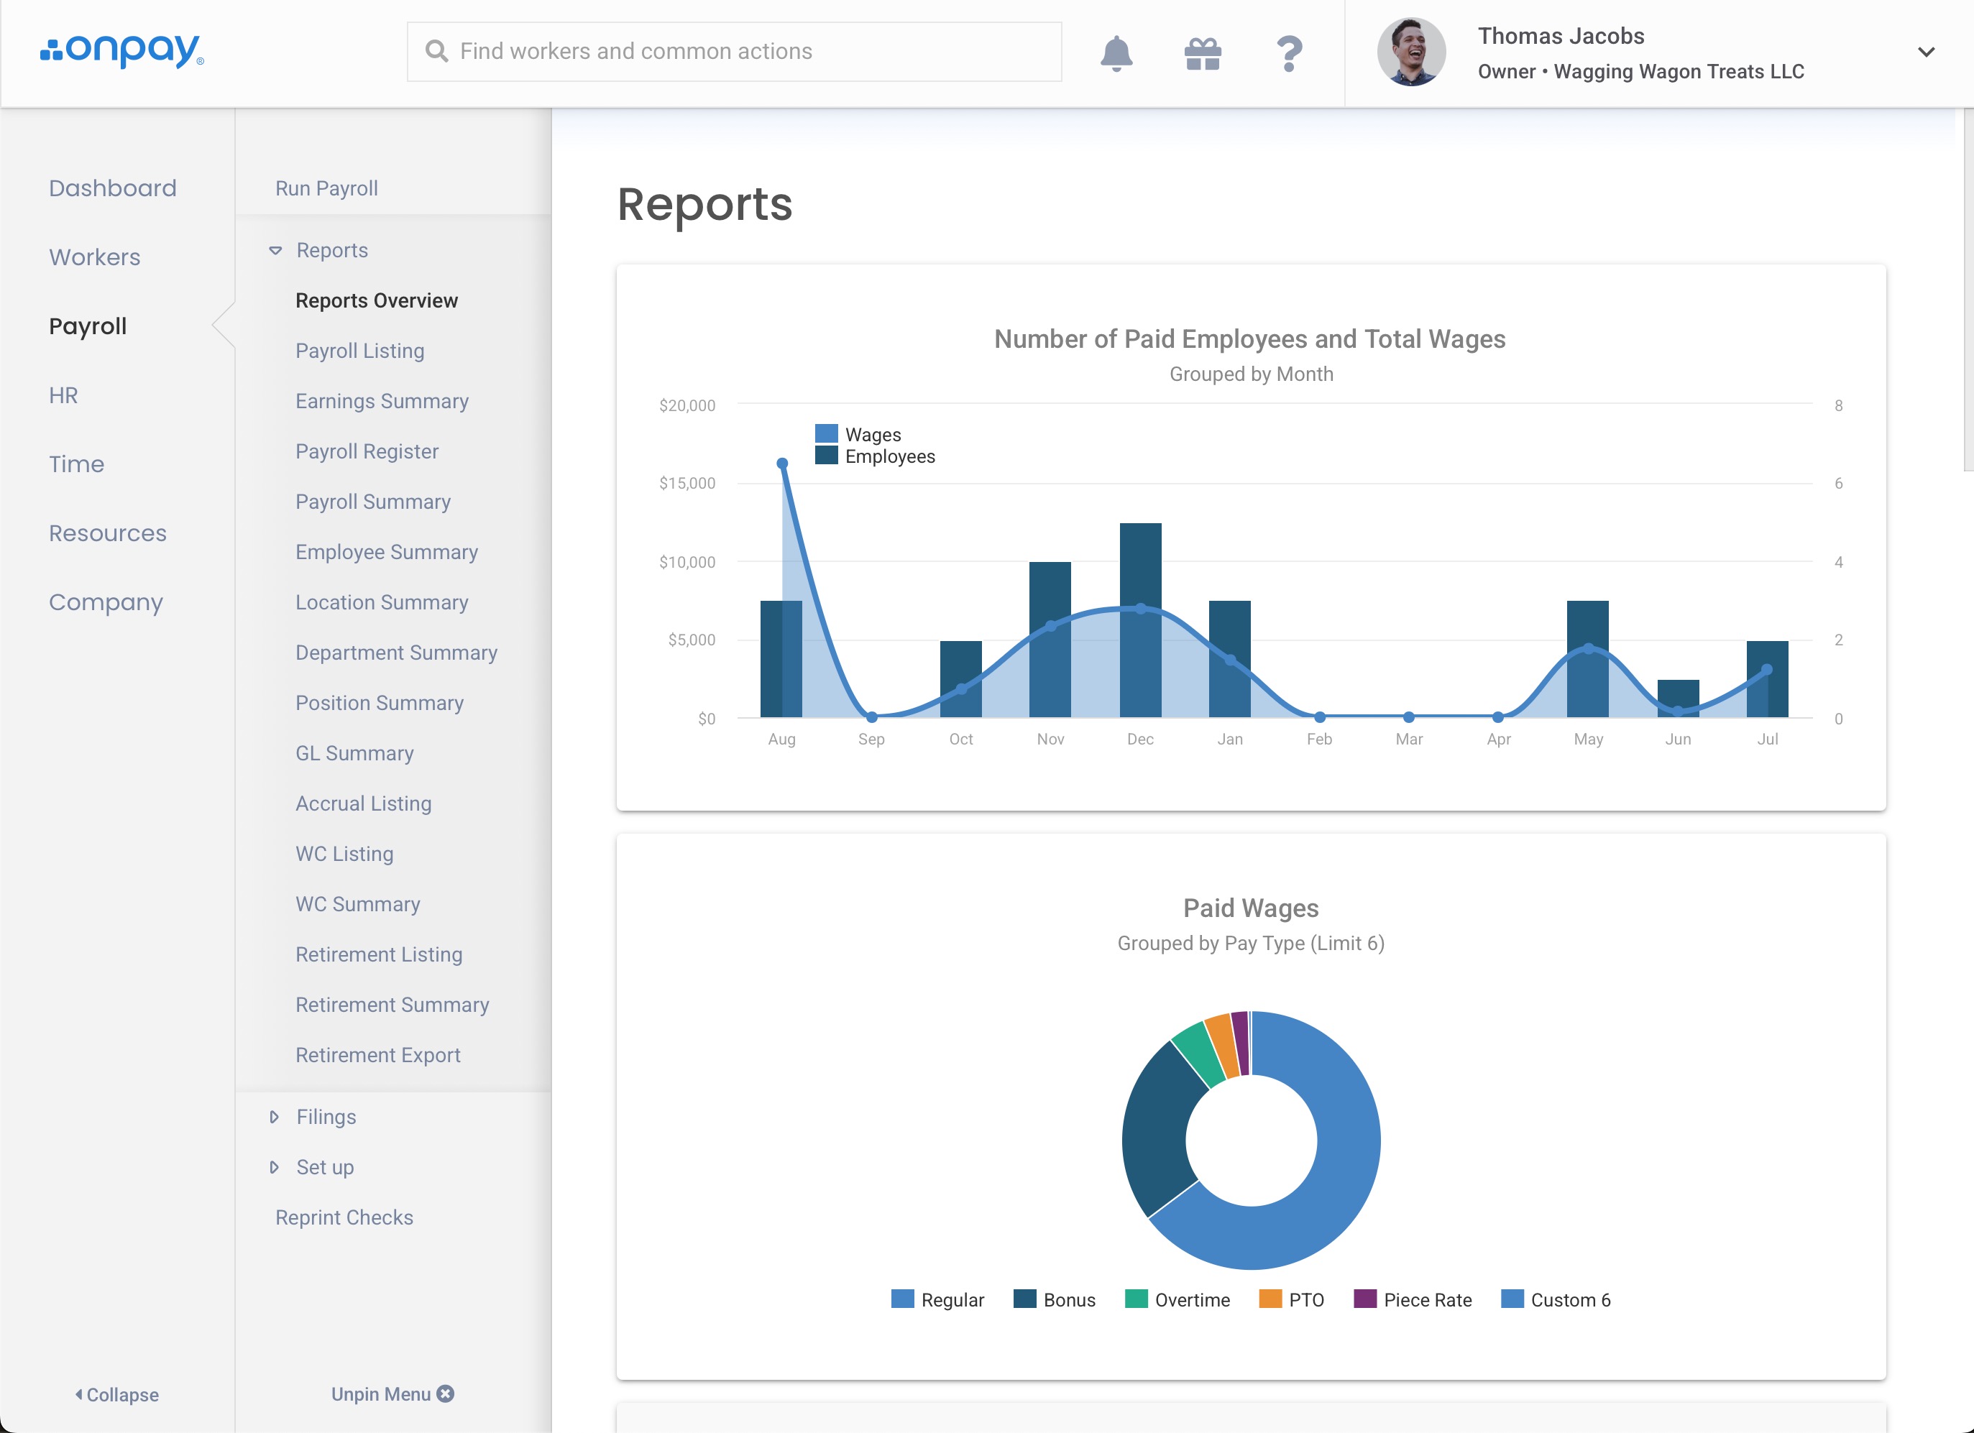Click Thomas Jacobs profile avatar

[1411, 52]
